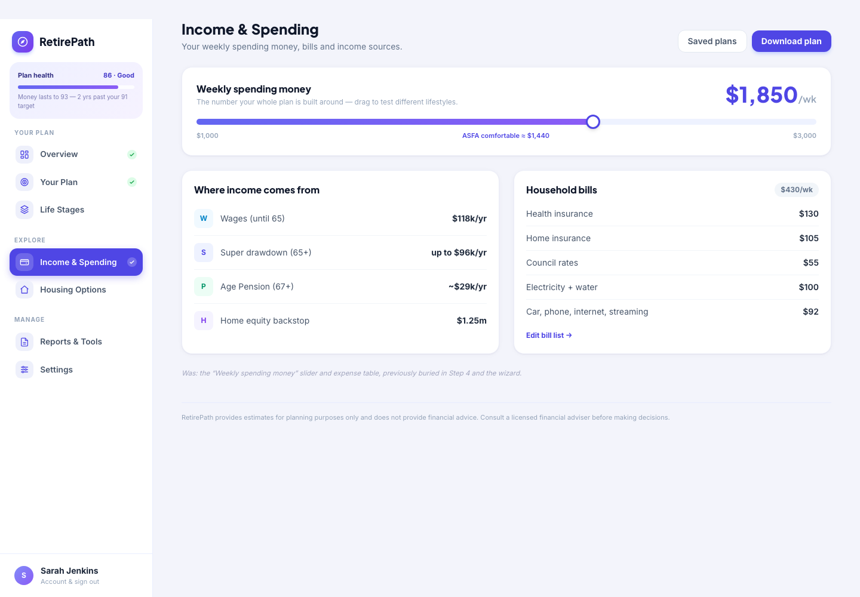Viewport: 860px width, 597px height.
Task: Click the Health insurance bill row
Action: 672,214
